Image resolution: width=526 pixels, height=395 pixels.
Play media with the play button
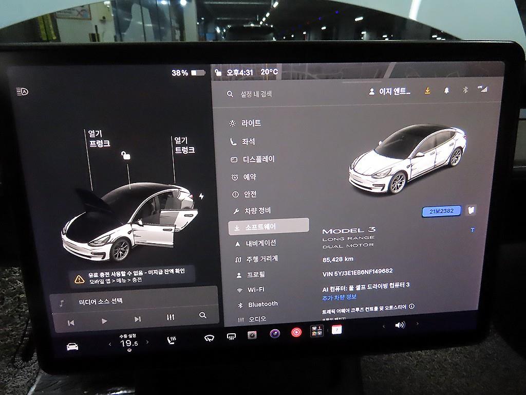104,321
